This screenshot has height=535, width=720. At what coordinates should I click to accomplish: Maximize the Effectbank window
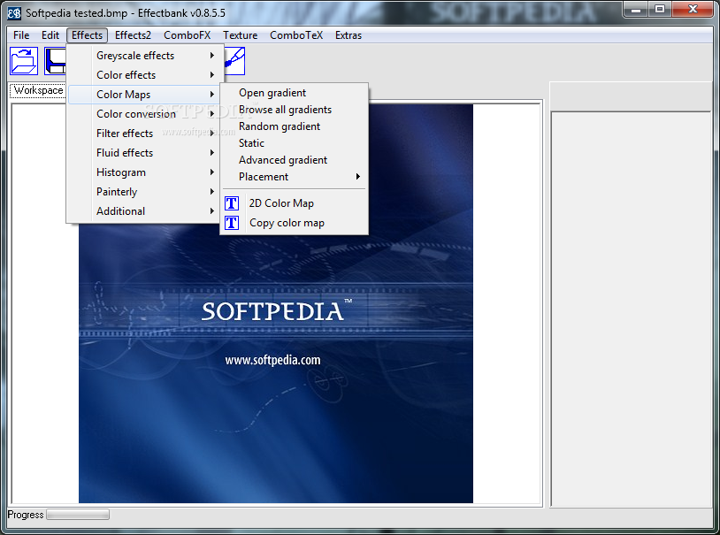click(x=660, y=9)
